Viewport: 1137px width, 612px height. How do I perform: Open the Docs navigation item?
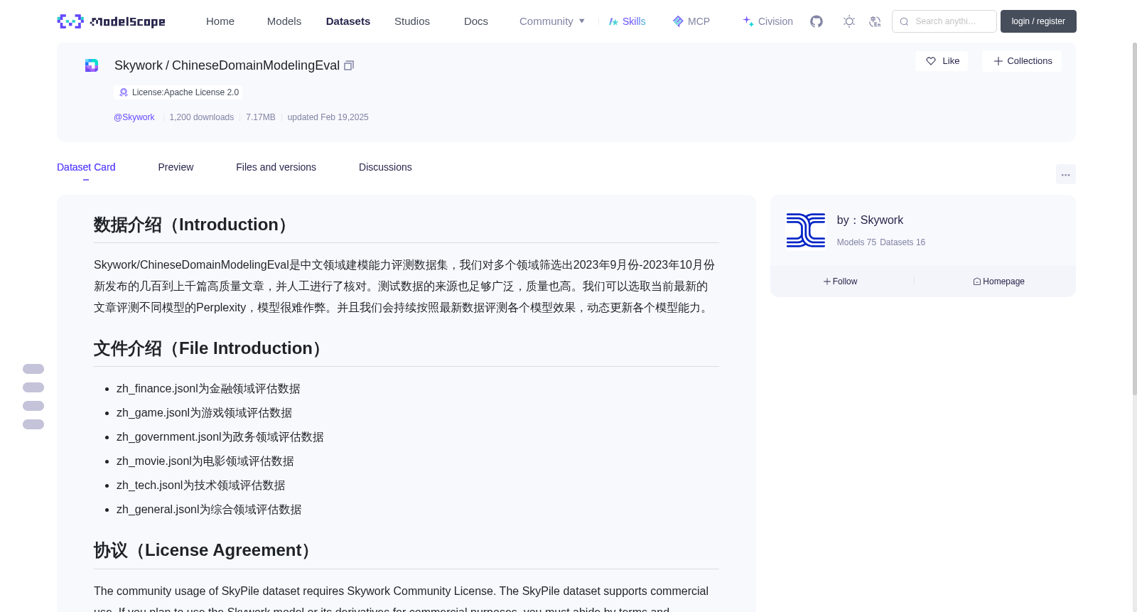pos(476,21)
